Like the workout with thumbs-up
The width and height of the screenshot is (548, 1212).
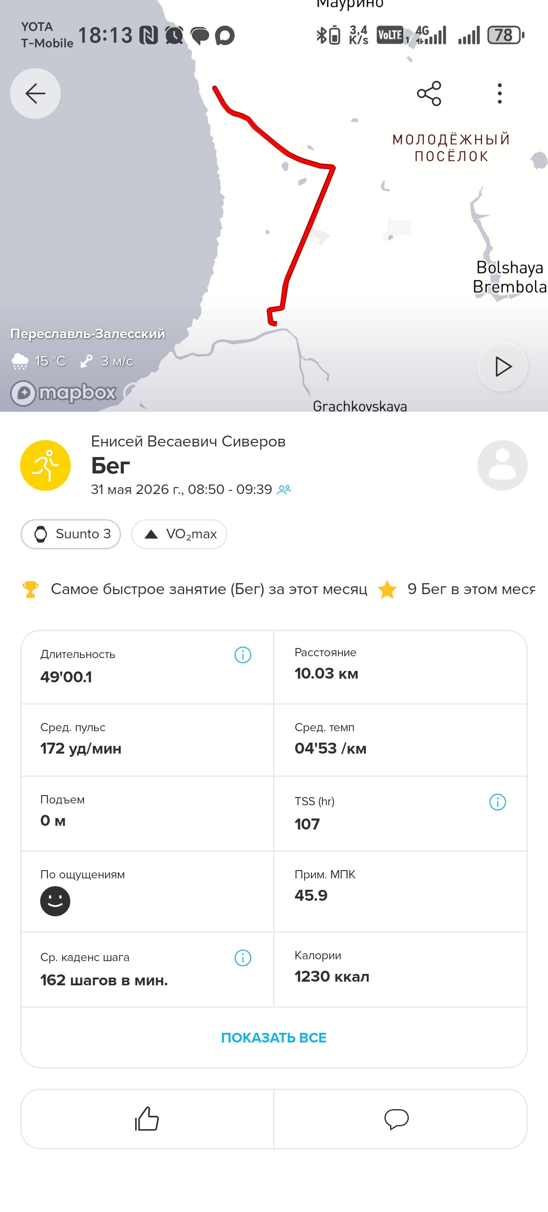[x=147, y=1119]
